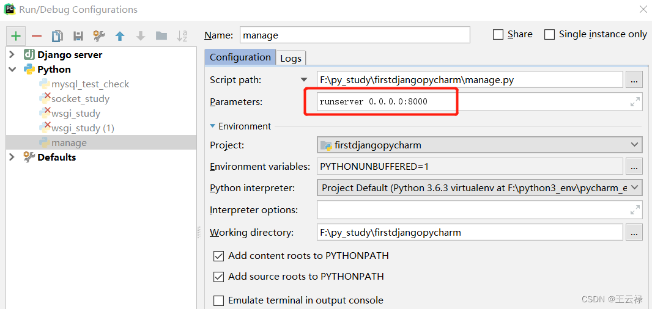652x309 pixels.
Task: Edit environment variables with ellipsis button
Action: [x=634, y=167]
